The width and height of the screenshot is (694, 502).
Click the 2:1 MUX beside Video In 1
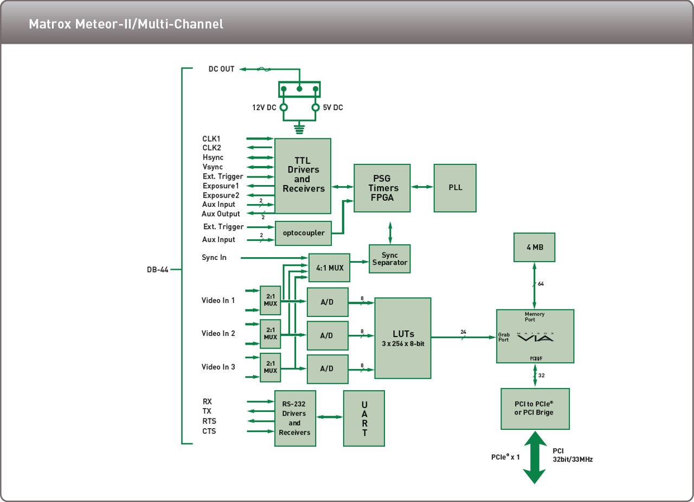[x=271, y=300]
